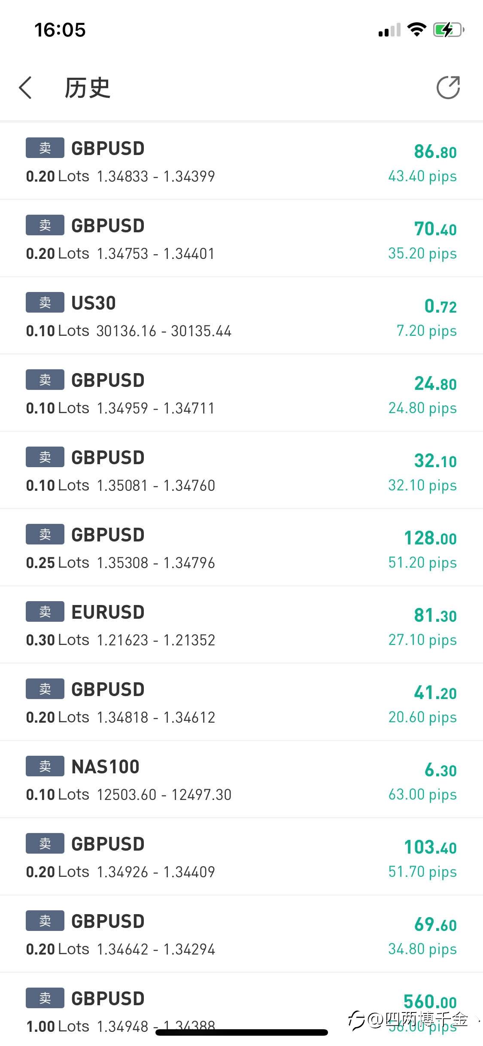483x1046 pixels.
Task: Tap the cellular signal bars icon
Action: pyautogui.click(x=389, y=30)
